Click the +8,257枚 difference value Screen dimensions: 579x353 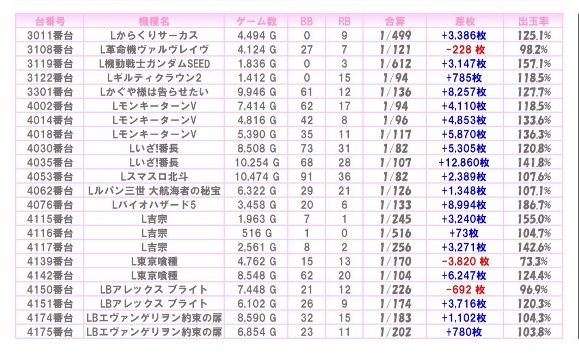tap(464, 92)
